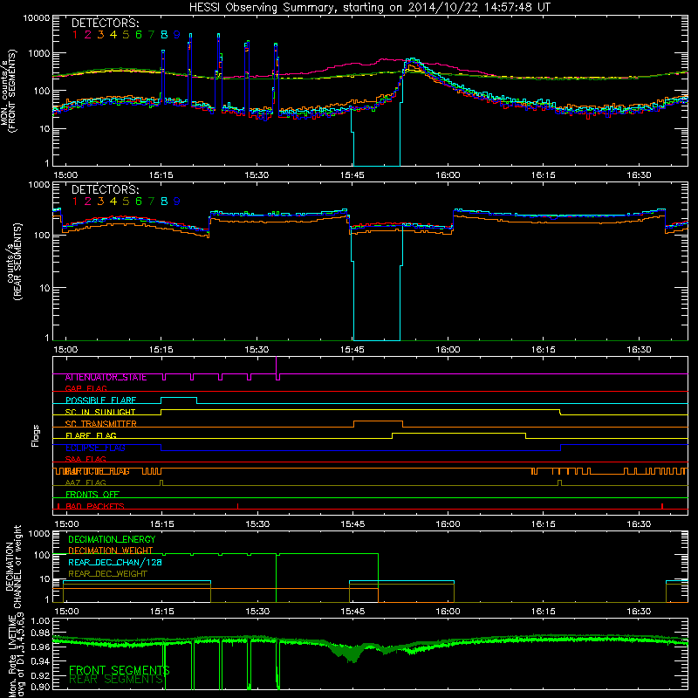Click 16:15 tick label under the flags plot

click(x=544, y=524)
